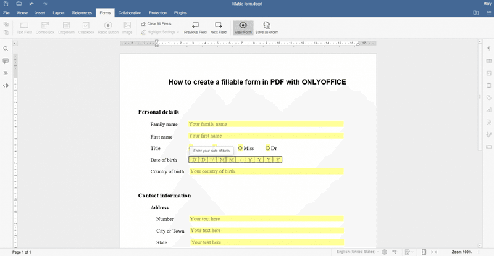
Task: Insert an Image form control
Action: point(127,28)
